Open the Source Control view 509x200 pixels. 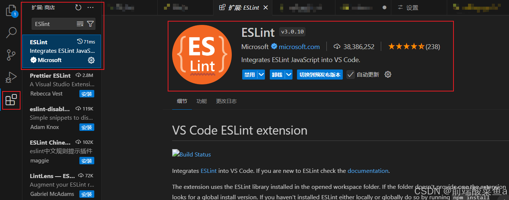(11, 55)
